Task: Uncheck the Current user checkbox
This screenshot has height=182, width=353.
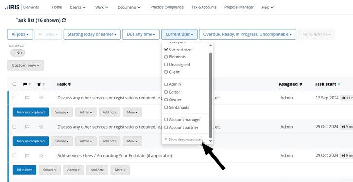Action: pyautogui.click(x=166, y=50)
